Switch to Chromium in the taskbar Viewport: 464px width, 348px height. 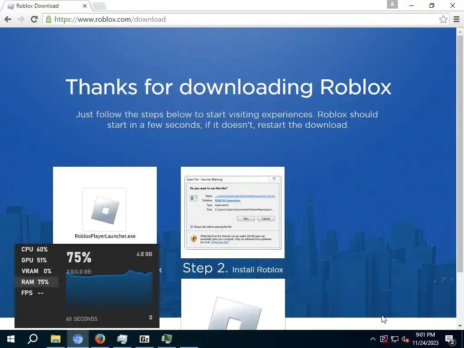(78, 339)
